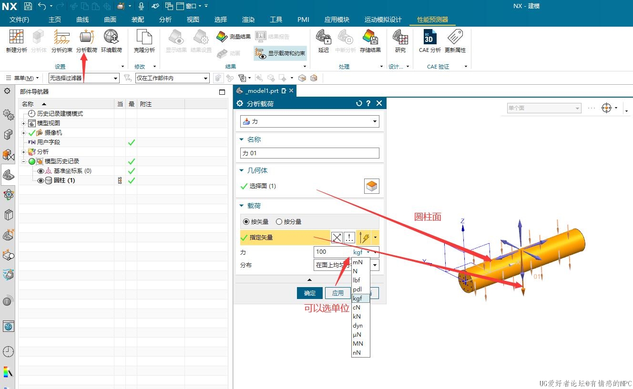This screenshot has height=389, width=633.
Task: Maximize the 部件导航器 panel
Action: click(x=222, y=92)
